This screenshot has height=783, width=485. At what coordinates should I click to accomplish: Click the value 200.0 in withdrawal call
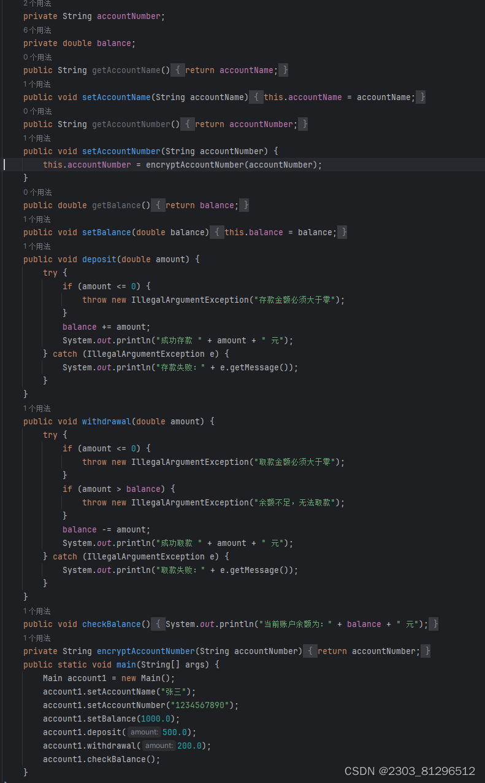189,746
